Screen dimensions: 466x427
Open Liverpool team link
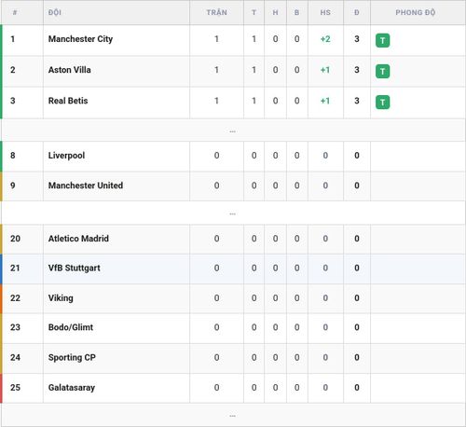click(66, 156)
